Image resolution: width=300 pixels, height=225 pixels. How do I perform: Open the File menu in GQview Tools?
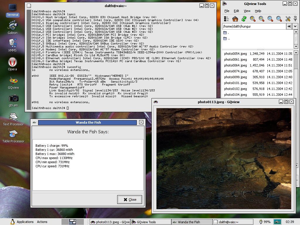click(227, 11)
